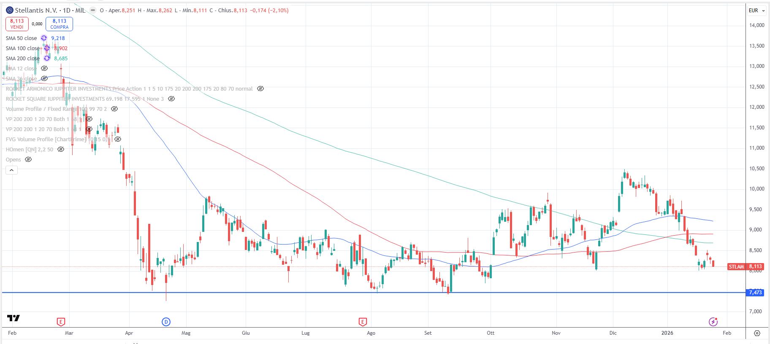Open the EUR currency dropdown
Screen dimensions: 770x344
756,11
